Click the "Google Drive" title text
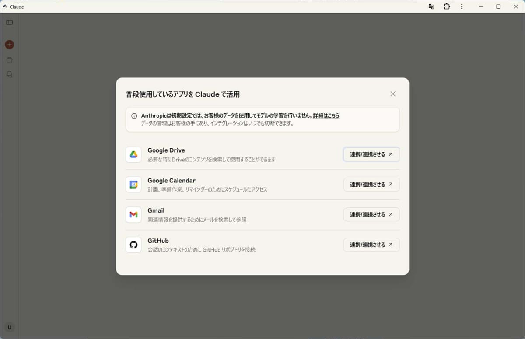 click(166, 150)
